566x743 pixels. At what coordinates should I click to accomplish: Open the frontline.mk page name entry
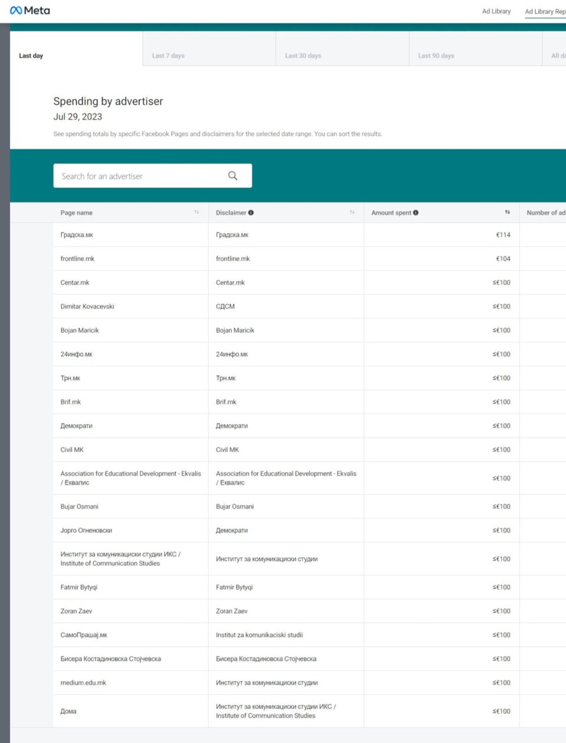(x=77, y=258)
